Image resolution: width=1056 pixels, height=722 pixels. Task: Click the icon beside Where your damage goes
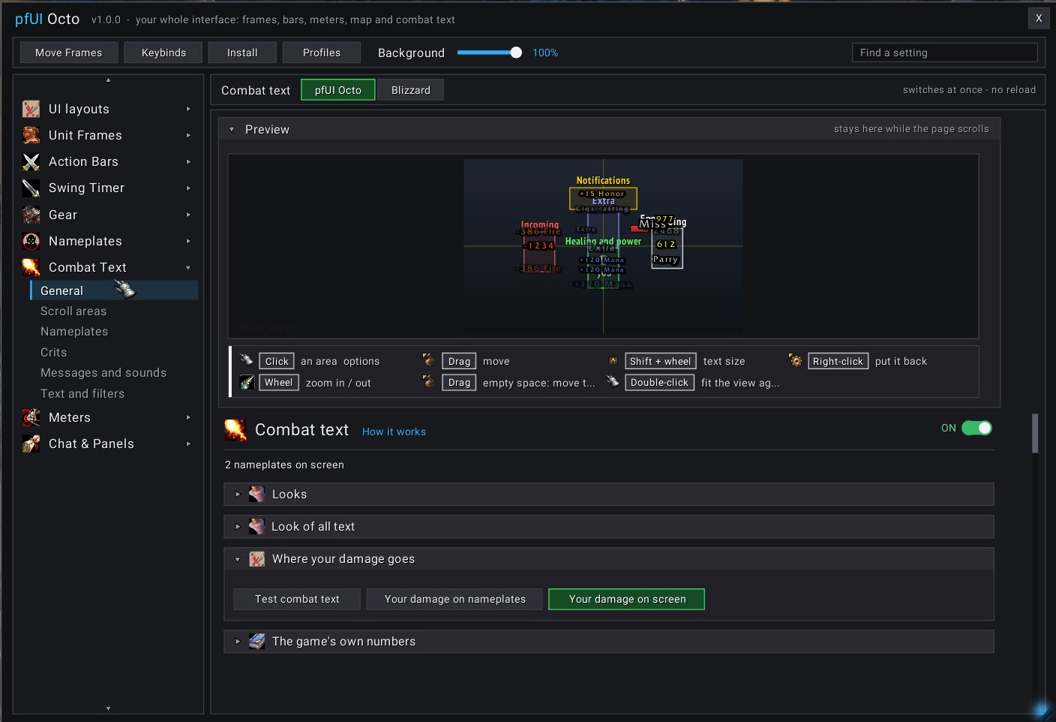(256, 558)
